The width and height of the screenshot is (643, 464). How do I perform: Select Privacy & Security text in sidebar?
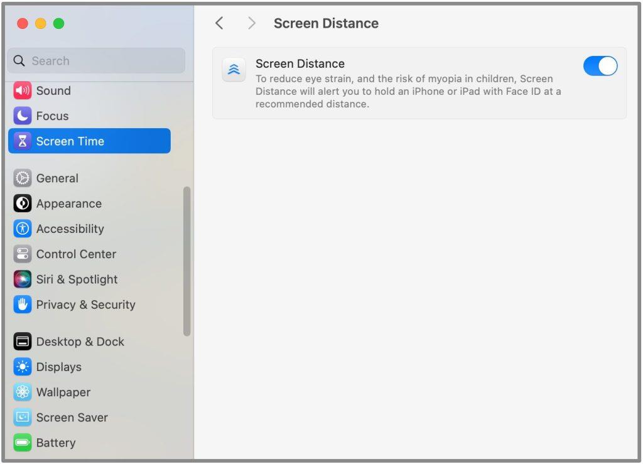[85, 305]
